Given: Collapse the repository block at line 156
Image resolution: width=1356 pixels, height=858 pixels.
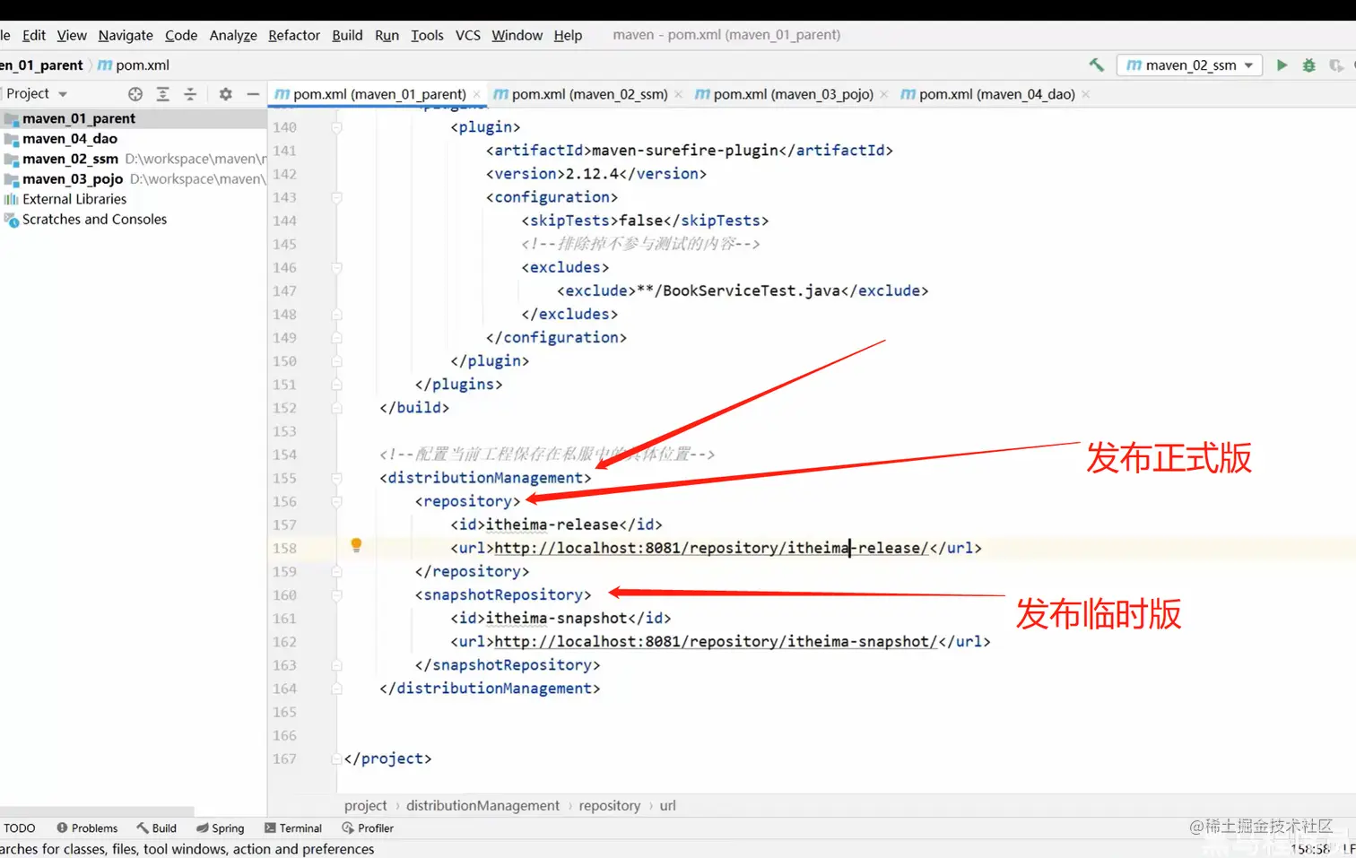Looking at the screenshot, I should point(336,501).
